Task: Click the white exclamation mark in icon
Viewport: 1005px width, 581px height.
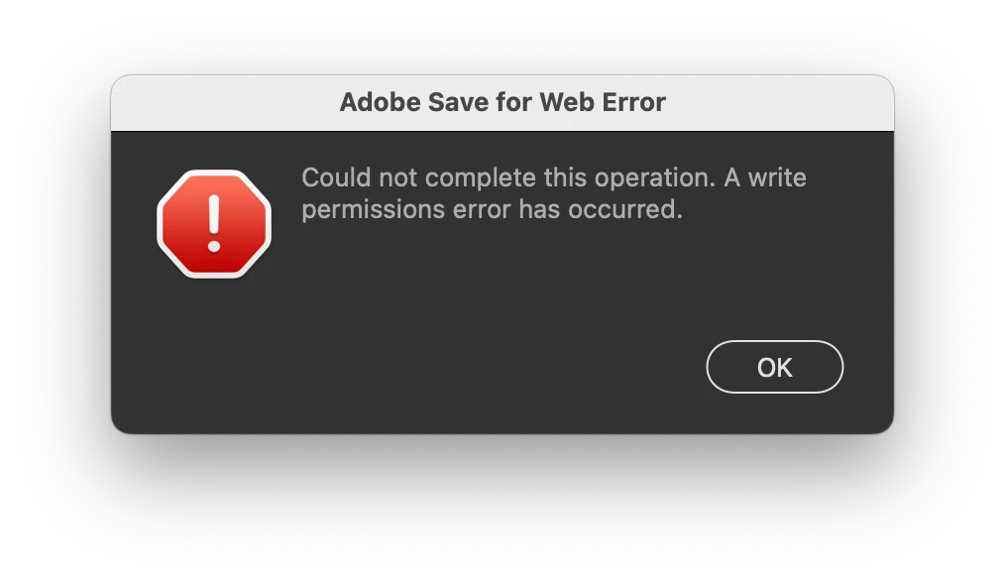Action: coord(214,223)
